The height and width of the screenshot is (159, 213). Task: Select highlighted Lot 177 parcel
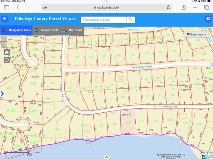(127, 122)
